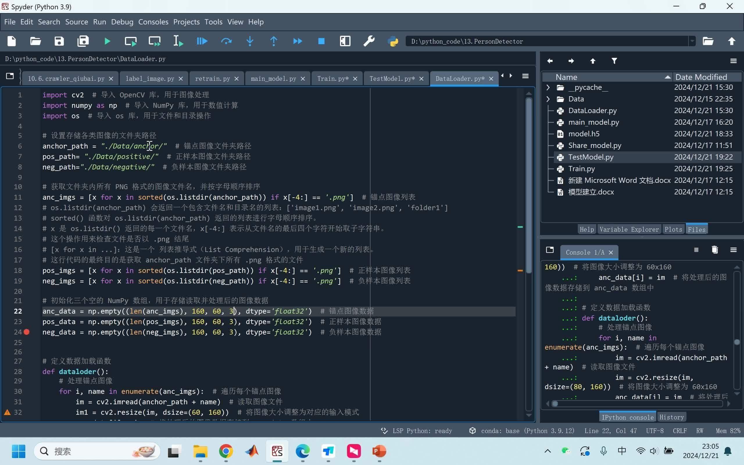Toggle file filter funnel in Files pane
The width and height of the screenshot is (744, 465).
(x=614, y=61)
